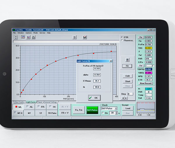Switch to the Slow Kinetics tab
This screenshot has height=148, width=175.
(20, 102)
